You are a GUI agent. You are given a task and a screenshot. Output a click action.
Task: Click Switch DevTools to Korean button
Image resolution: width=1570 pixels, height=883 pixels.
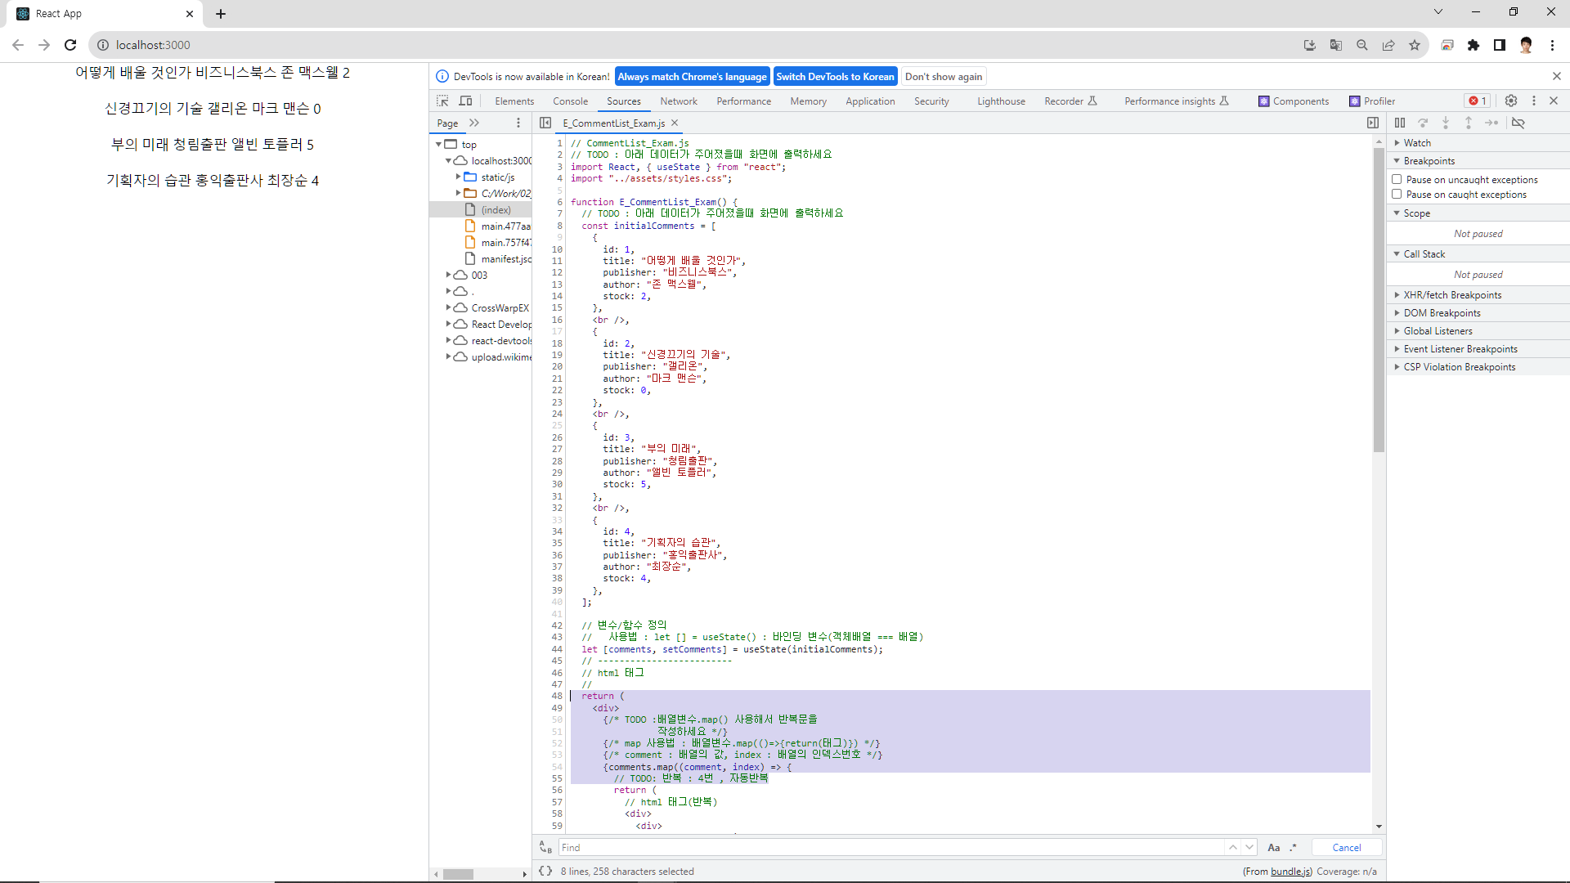coord(835,76)
